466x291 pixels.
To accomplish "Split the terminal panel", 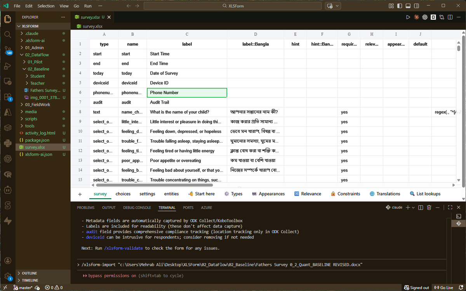I will point(421,208).
